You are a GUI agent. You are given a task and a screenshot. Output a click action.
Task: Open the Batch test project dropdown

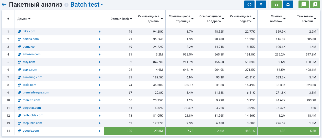tap(87, 5)
